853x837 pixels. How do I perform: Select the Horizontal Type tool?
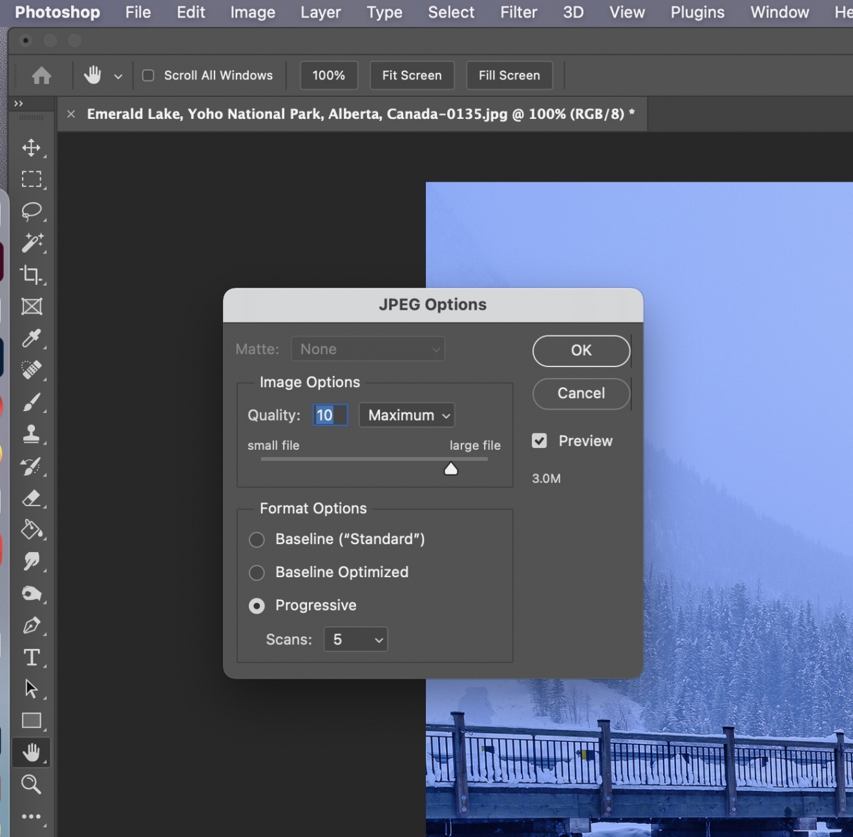tap(31, 657)
